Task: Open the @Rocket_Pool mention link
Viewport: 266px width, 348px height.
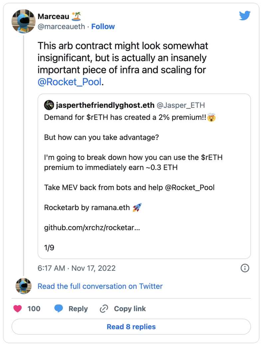Action: [x=69, y=82]
